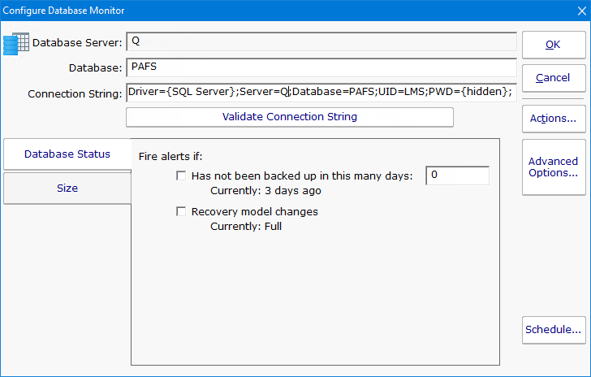The width and height of the screenshot is (591, 377).
Task: Switch to the Database Status tab
Action: (67, 154)
